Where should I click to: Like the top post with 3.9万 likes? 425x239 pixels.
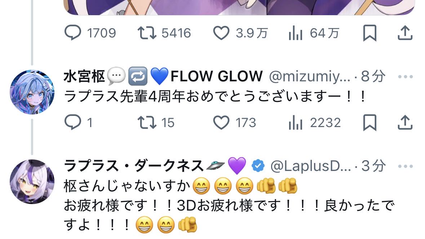pos(240,33)
